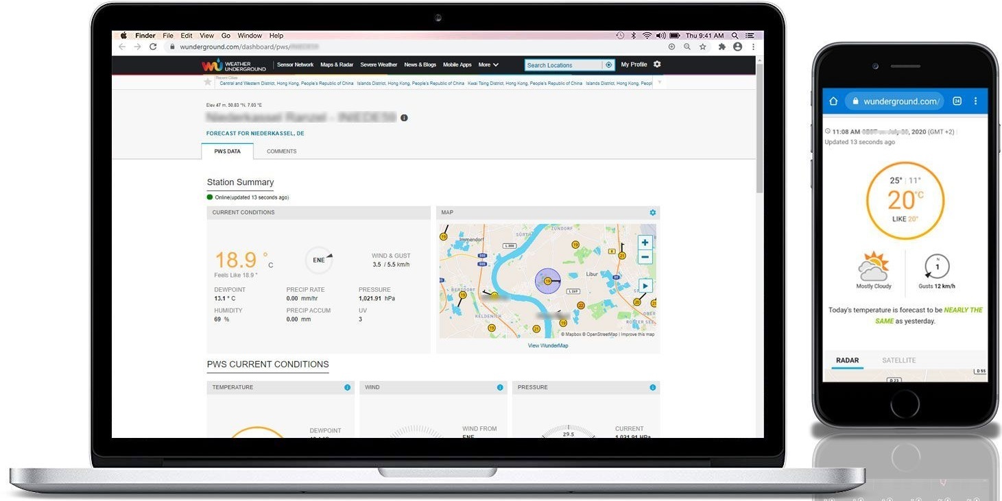This screenshot has width=1002, height=501.
Task: Open info icon on Wind panel
Action: [500, 387]
